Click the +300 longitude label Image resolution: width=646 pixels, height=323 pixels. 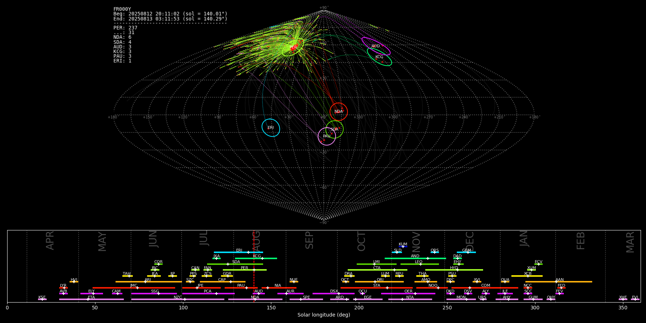click(393, 117)
